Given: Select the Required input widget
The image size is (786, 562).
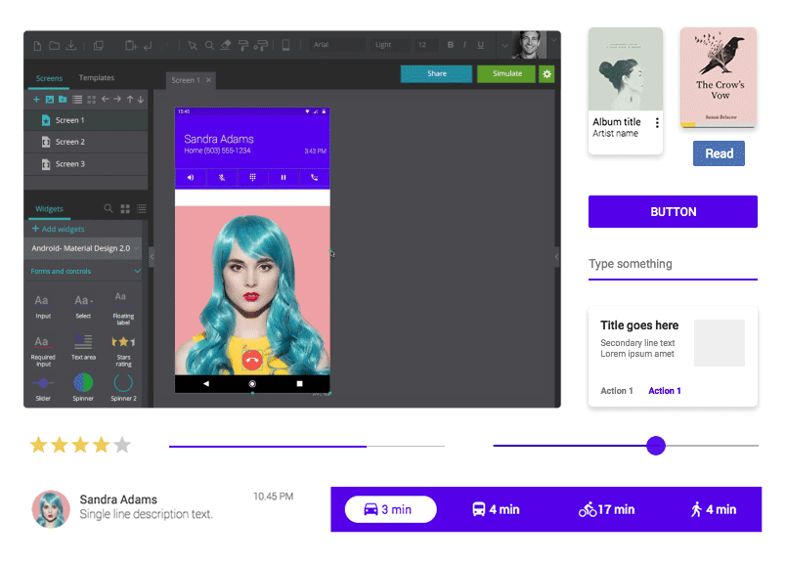Looking at the screenshot, I should (x=43, y=351).
